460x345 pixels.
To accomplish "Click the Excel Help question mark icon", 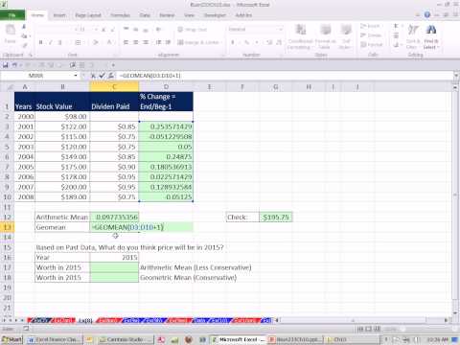I will 427,15.
